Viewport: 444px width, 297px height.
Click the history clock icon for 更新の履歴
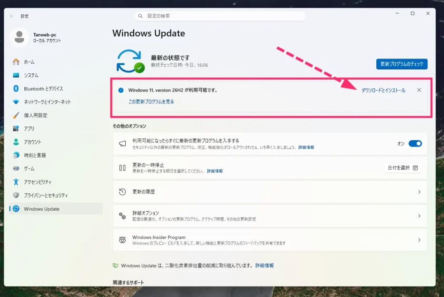tap(122, 192)
